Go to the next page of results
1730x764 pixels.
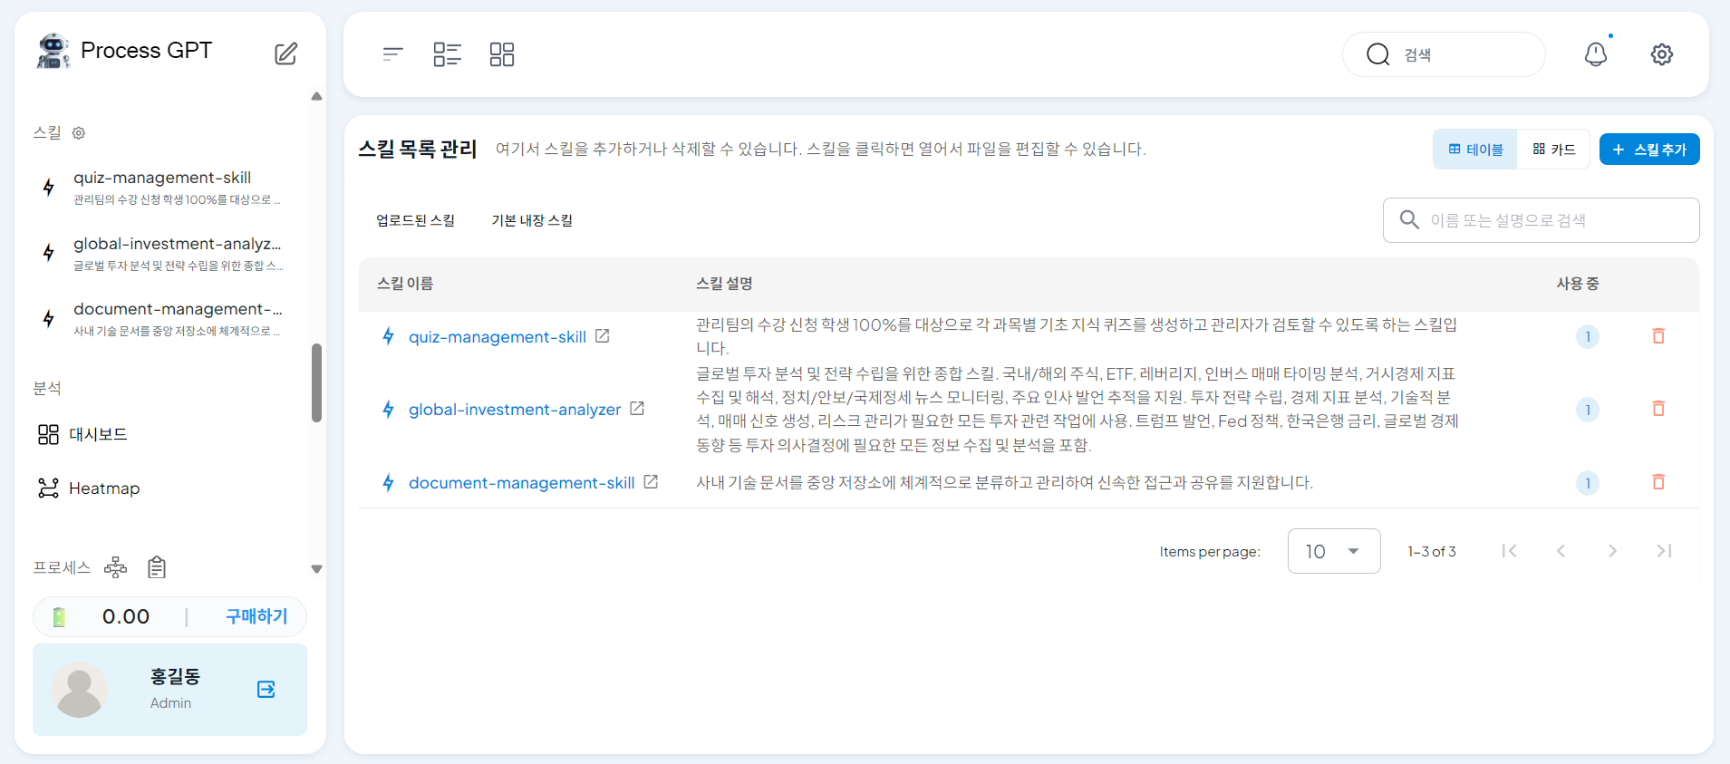(1612, 551)
